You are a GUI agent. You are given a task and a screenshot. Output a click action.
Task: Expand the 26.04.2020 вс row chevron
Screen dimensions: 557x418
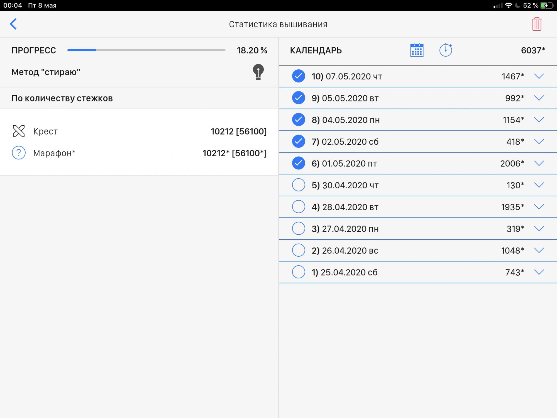(539, 250)
